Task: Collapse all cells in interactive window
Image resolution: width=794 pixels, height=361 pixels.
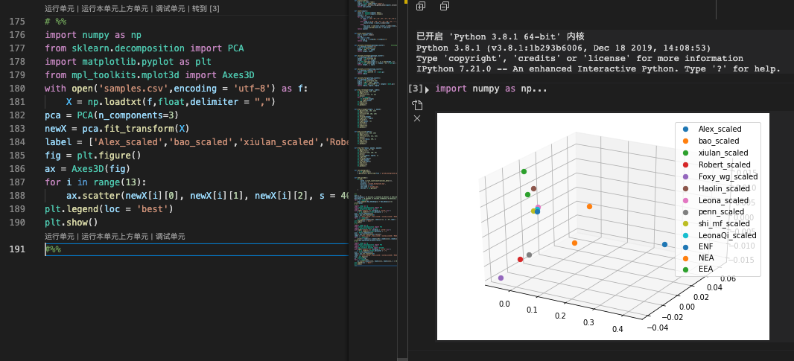Action: pos(445,6)
